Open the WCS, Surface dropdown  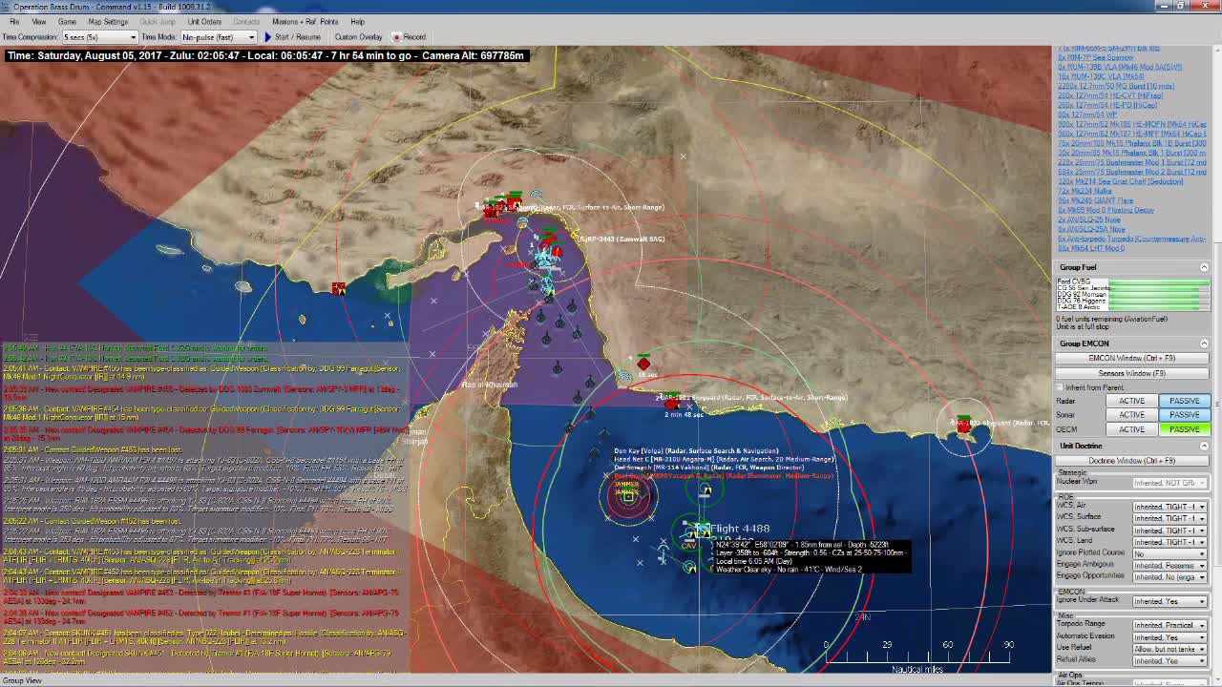click(1169, 518)
